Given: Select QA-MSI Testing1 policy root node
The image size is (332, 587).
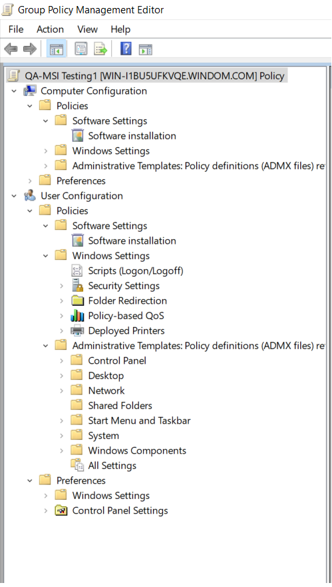Looking at the screenshot, I should (x=154, y=75).
